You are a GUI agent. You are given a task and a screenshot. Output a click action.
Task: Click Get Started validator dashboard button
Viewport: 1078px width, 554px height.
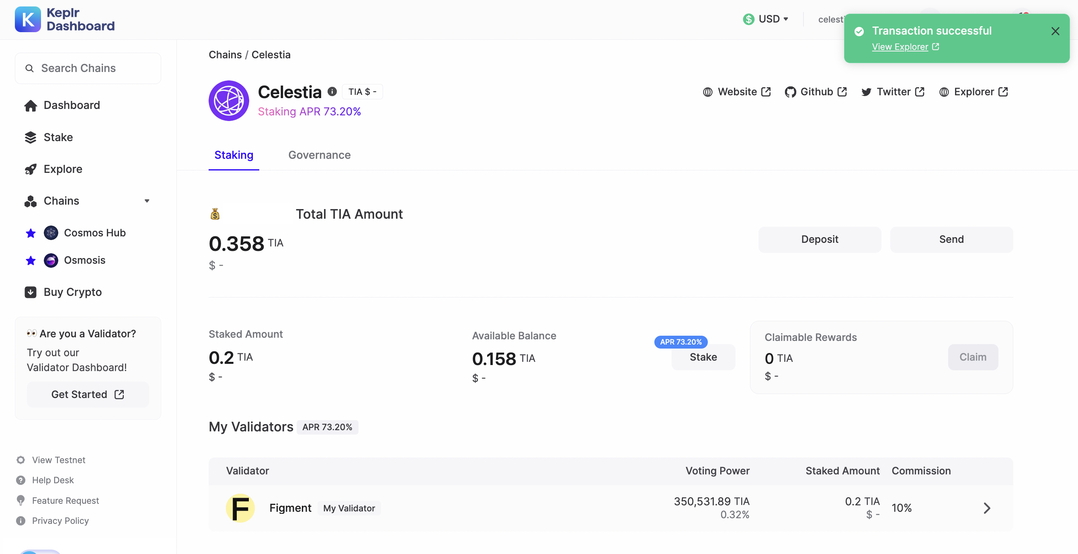(88, 394)
